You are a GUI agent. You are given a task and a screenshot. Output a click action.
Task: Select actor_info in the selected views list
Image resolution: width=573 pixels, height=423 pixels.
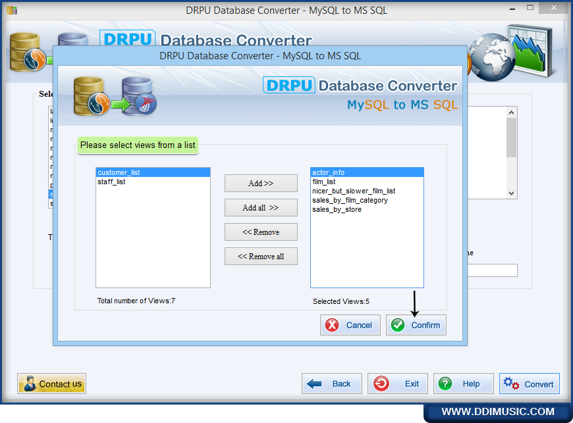(368, 172)
